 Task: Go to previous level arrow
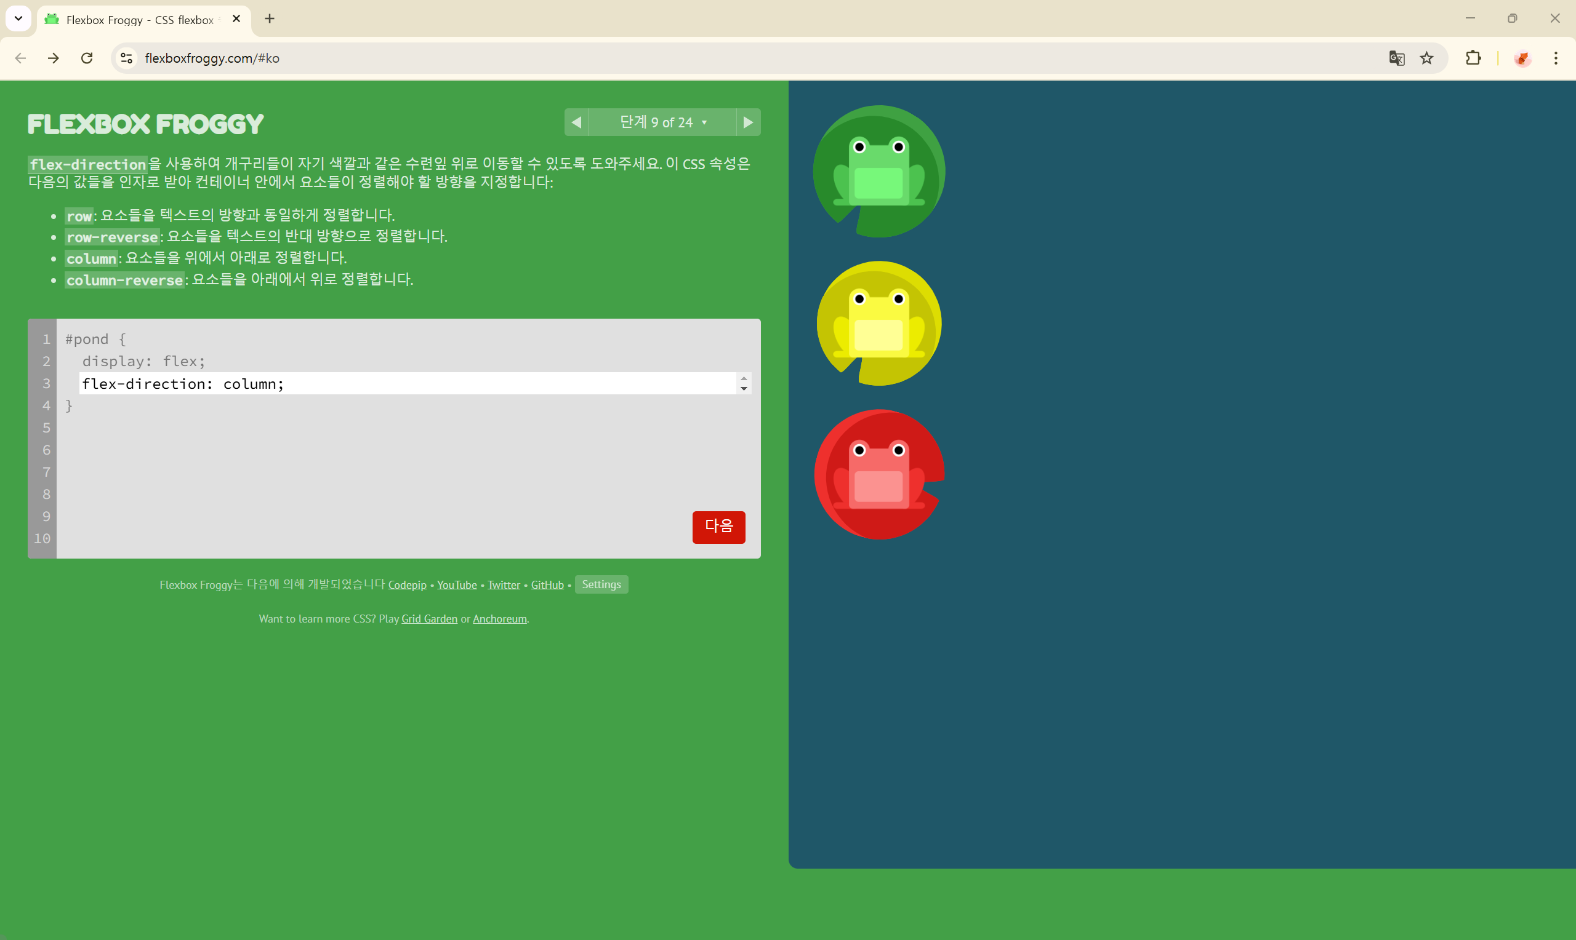click(576, 122)
